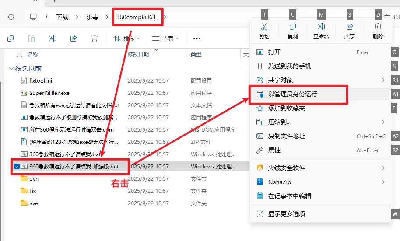Uncheck checkbox of 加强版.bat file

(17, 167)
